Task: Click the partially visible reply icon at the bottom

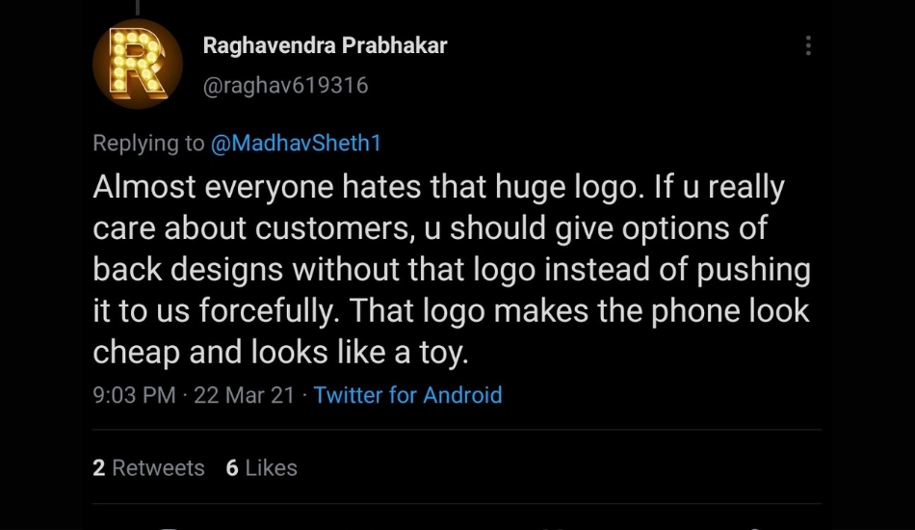Action: click(168, 527)
